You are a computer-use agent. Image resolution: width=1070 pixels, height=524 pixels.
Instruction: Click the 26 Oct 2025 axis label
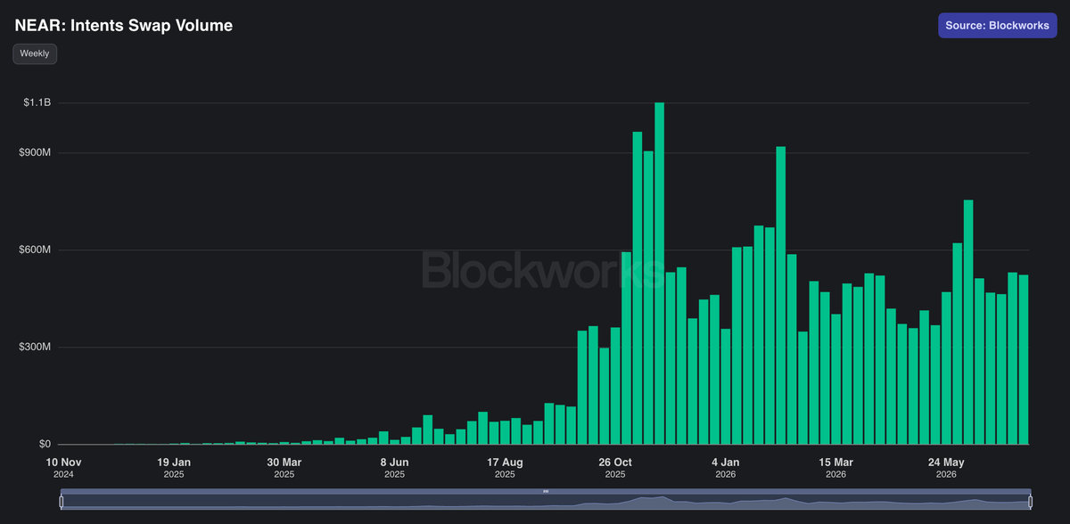click(615, 468)
